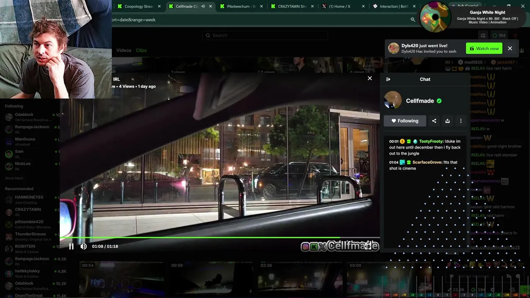The image size is (530, 298).
Task: Click the Ganja White Night album art
Action: pyautogui.click(x=435, y=17)
